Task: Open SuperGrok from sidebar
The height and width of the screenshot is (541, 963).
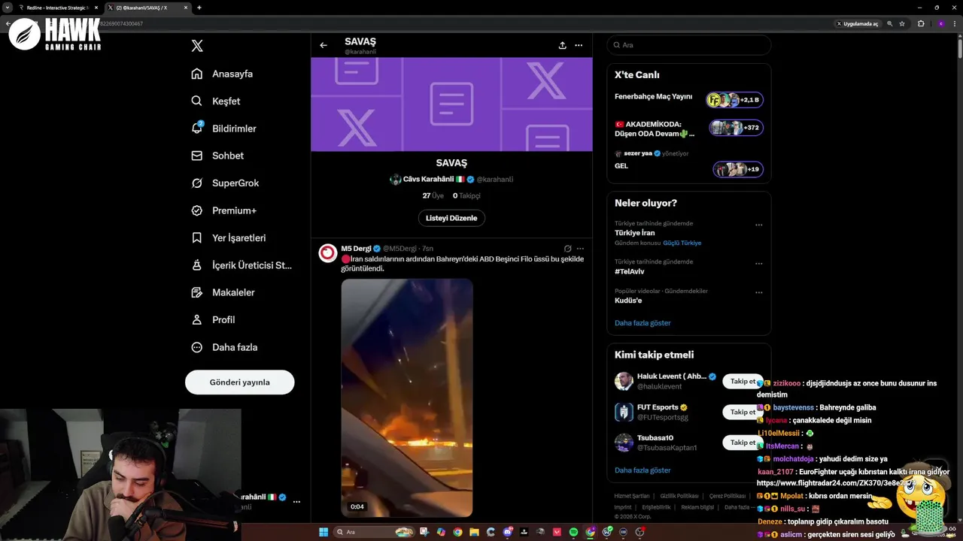Action: click(x=226, y=183)
